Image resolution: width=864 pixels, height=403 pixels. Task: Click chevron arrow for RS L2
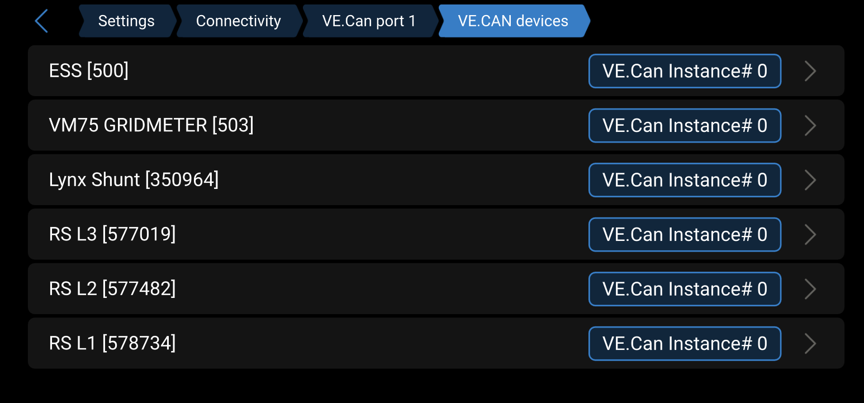(x=810, y=289)
